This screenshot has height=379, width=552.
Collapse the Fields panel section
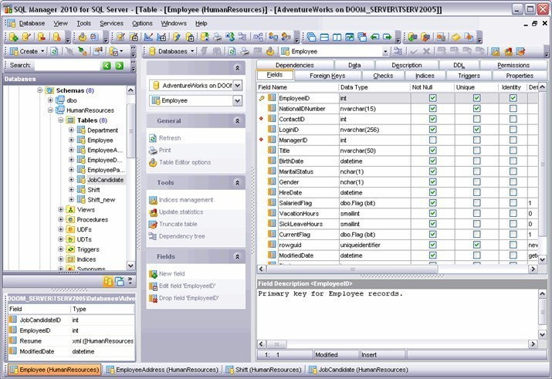tap(237, 256)
